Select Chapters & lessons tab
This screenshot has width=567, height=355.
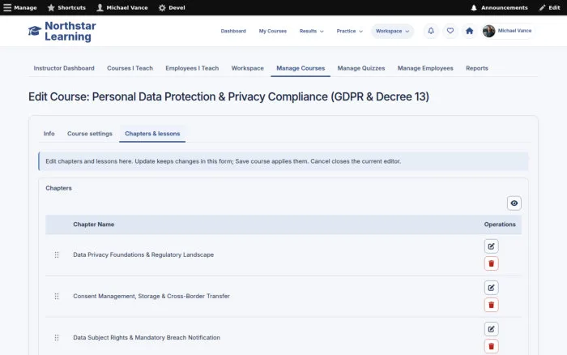point(152,134)
